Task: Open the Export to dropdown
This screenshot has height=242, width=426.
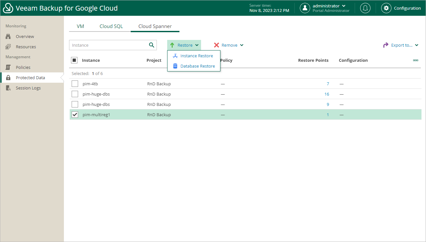Action: click(x=401, y=45)
